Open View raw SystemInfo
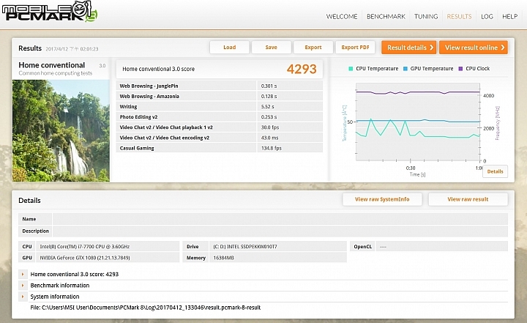This screenshot has width=527, height=323. 382,199
